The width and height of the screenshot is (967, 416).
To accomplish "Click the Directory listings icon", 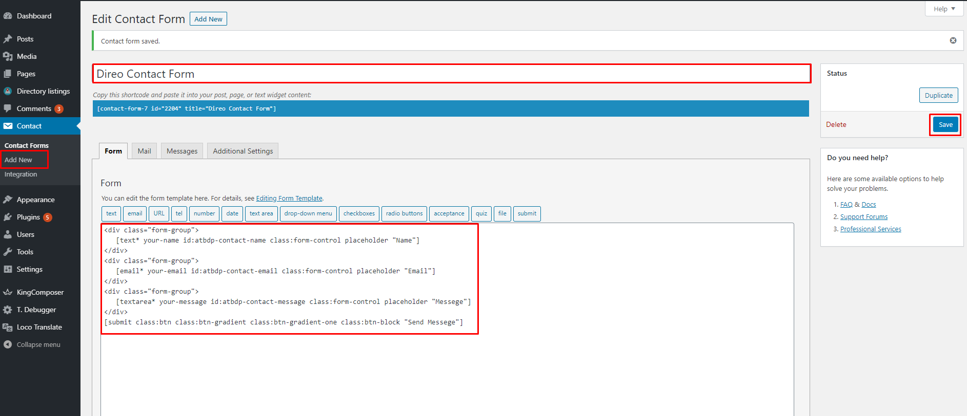I will 8,91.
